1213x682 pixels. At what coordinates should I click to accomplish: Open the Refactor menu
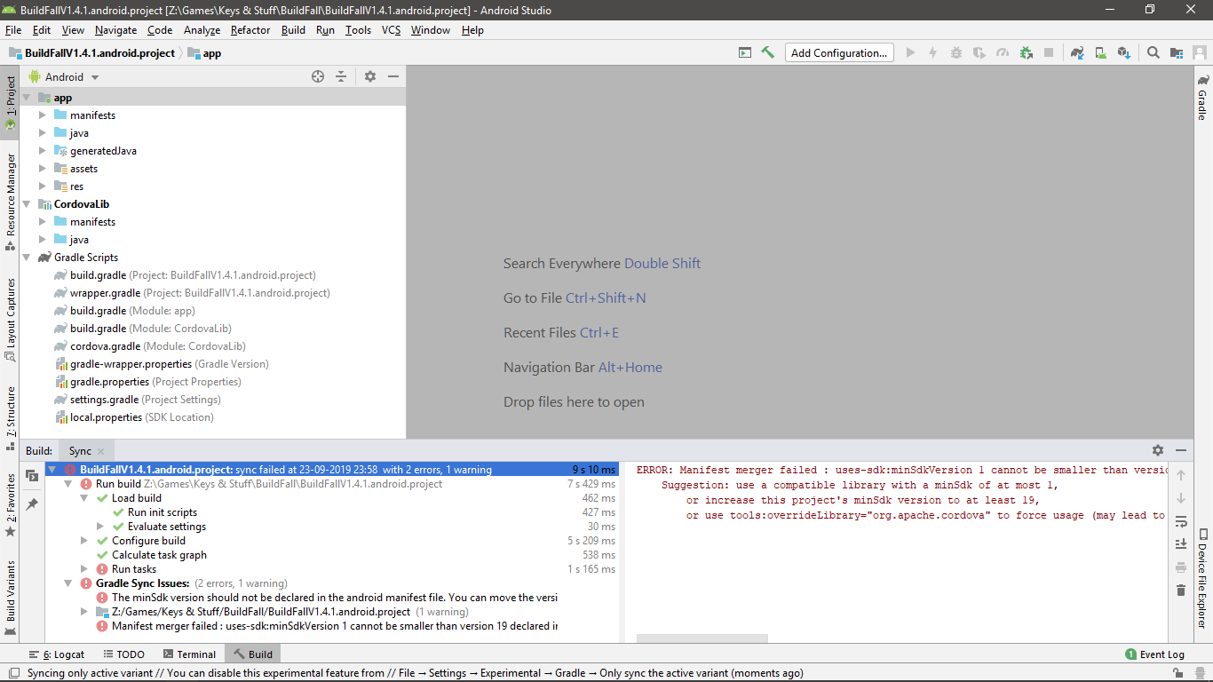pyautogui.click(x=250, y=29)
